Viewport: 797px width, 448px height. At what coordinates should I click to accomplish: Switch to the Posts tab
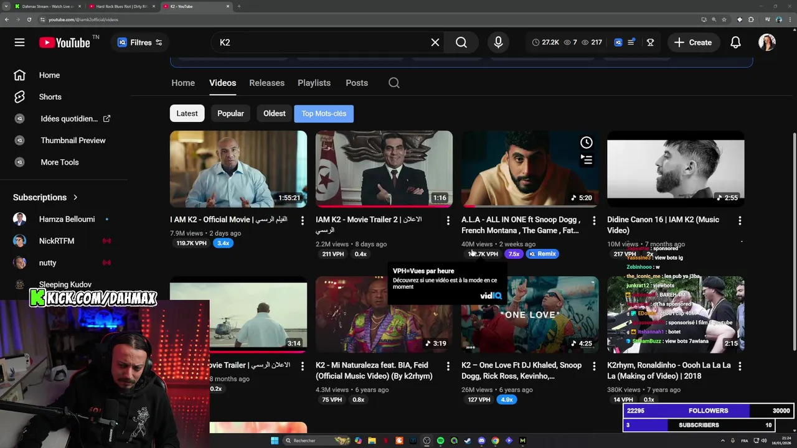pyautogui.click(x=357, y=83)
